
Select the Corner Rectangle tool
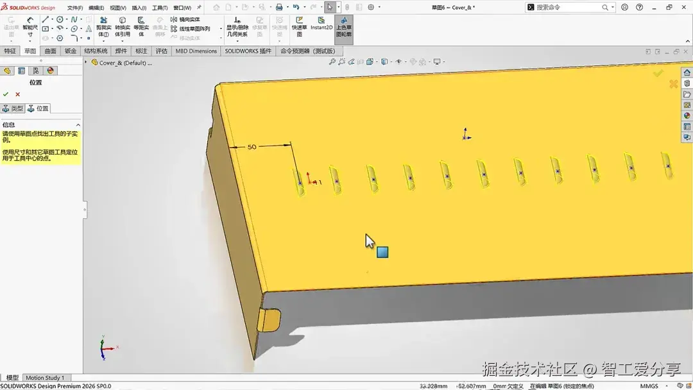[45, 29]
